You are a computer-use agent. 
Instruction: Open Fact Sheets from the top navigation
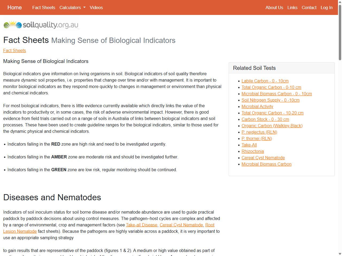(x=44, y=7)
